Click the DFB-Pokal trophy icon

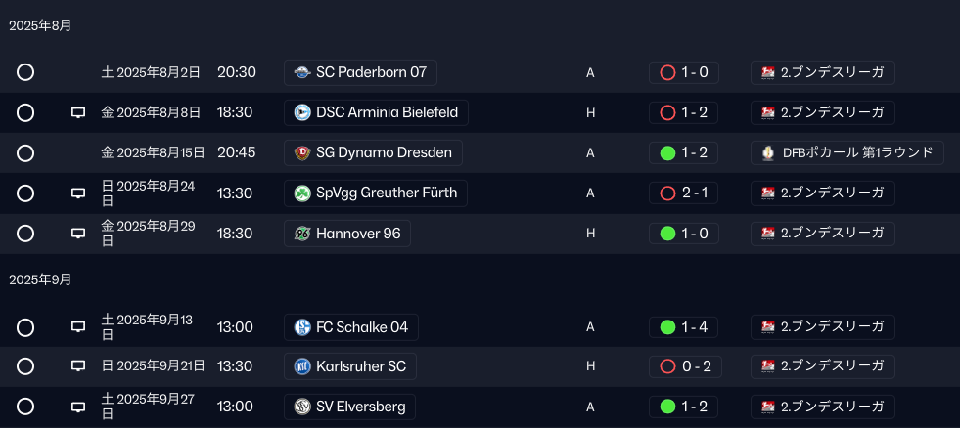click(768, 152)
